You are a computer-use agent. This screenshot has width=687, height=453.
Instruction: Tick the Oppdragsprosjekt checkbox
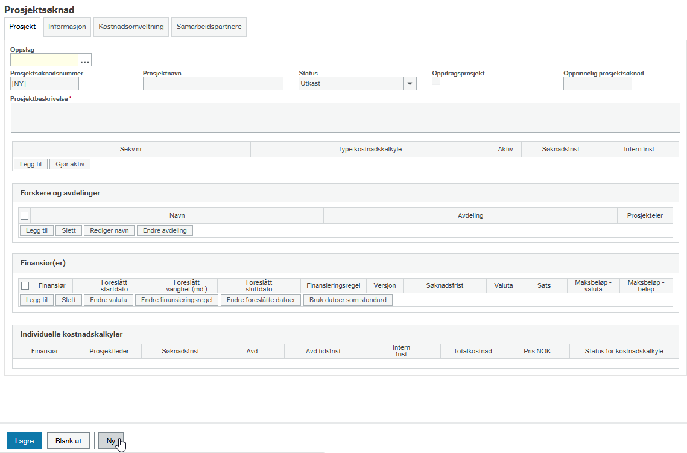(x=436, y=81)
